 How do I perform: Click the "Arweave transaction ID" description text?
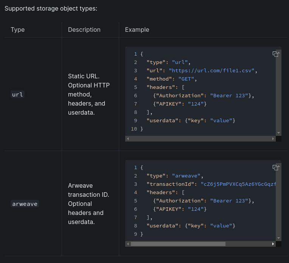(88, 190)
